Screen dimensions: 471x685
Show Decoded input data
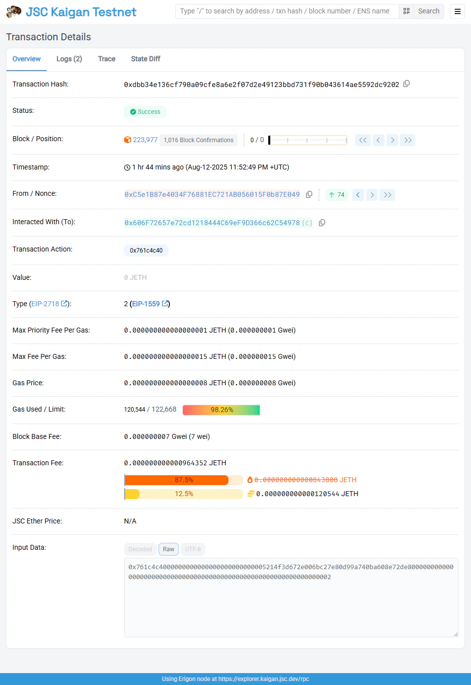140,549
